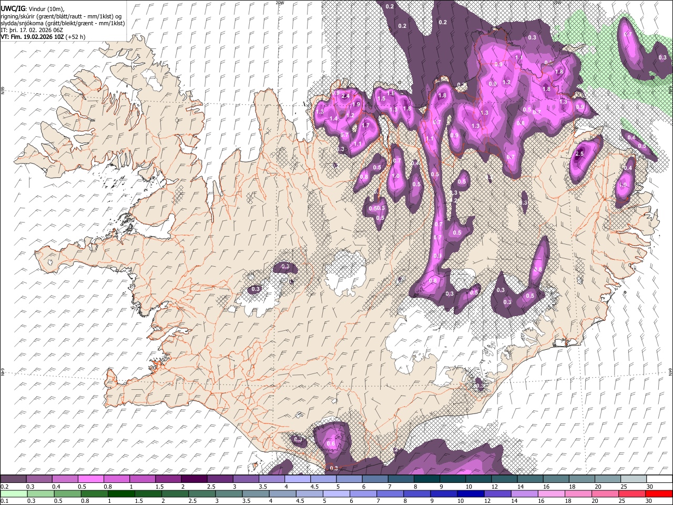Click the 'VT: Fim. 19.02.2026 10Z' valid time
The height and width of the screenshot is (505, 673).
[x=32, y=37]
